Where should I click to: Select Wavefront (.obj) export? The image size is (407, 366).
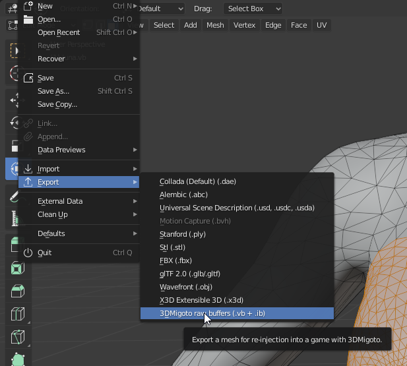click(237, 287)
